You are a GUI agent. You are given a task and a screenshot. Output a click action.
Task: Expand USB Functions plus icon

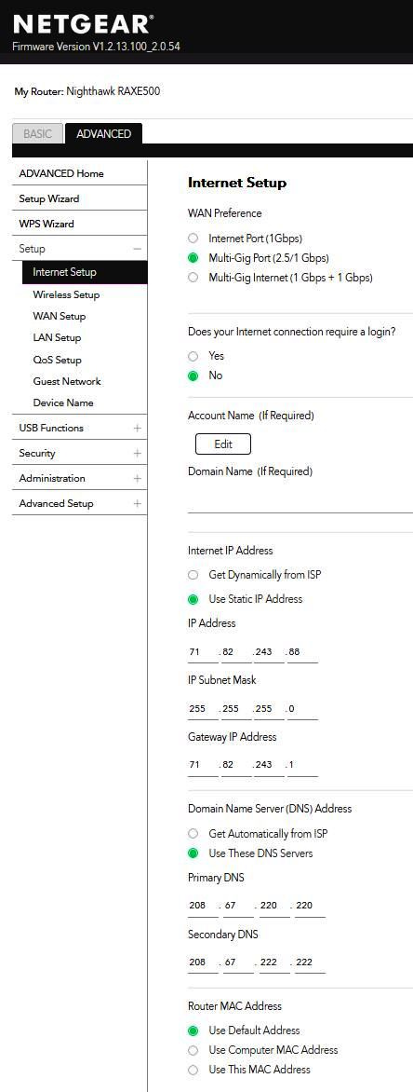(137, 429)
